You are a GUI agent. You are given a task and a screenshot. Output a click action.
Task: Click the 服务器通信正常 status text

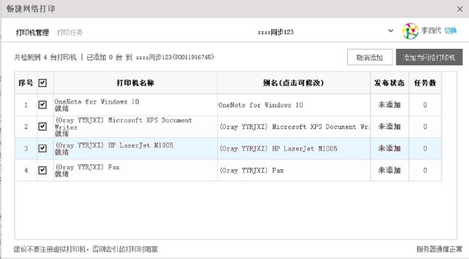coord(440,249)
